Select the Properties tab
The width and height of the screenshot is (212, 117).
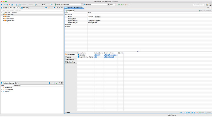(x=69, y=11)
